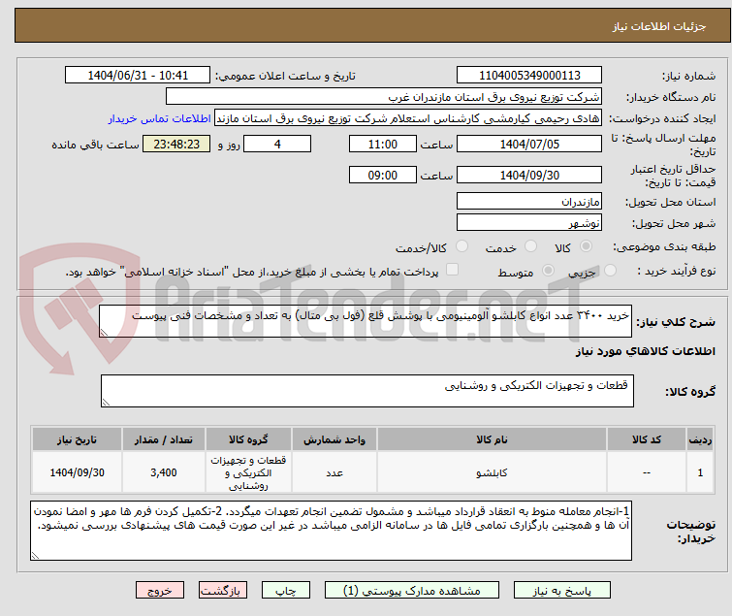Click the چاپ print button
732x616 pixels.
click(x=286, y=591)
